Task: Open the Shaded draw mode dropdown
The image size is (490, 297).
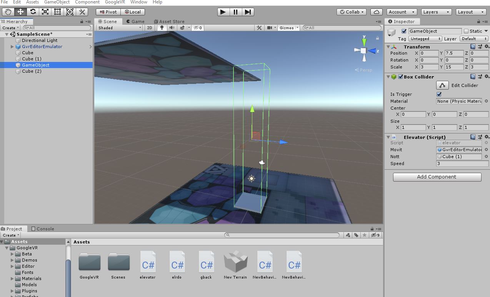Action: 118,27
